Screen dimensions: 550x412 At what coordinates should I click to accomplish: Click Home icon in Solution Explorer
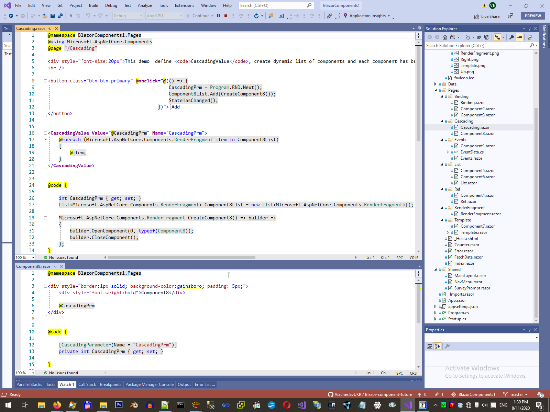(445, 37)
